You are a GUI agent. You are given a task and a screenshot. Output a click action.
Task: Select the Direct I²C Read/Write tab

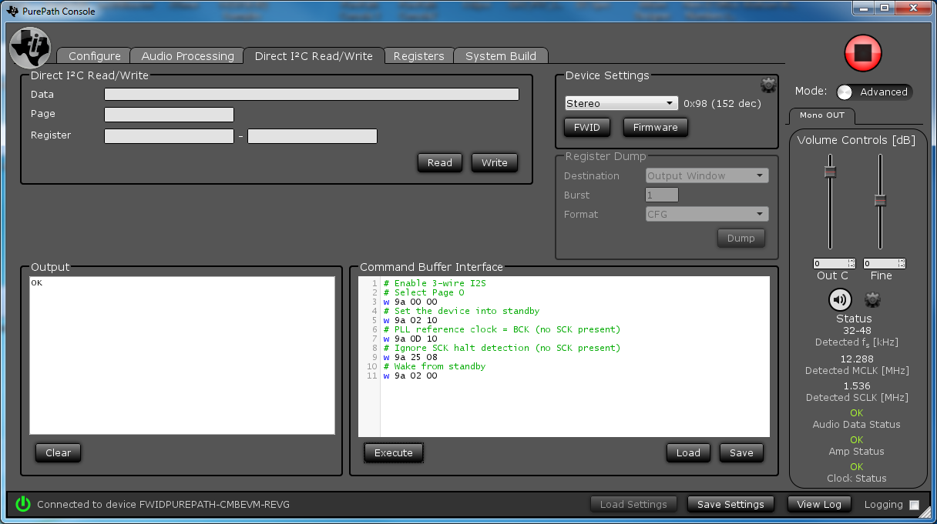pos(314,56)
